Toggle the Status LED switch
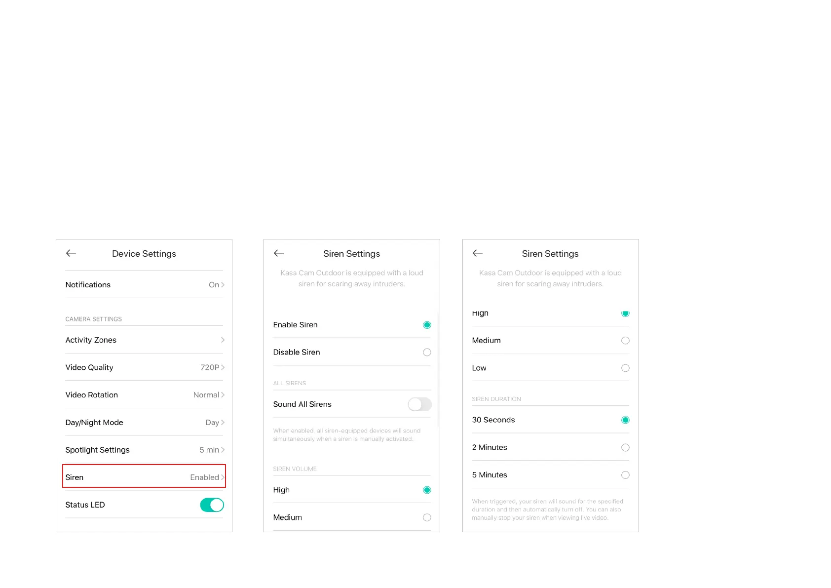Screen dimensions: 831x588 pyautogui.click(x=212, y=505)
